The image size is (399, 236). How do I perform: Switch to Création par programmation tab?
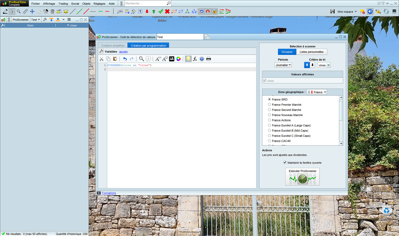[148, 45]
